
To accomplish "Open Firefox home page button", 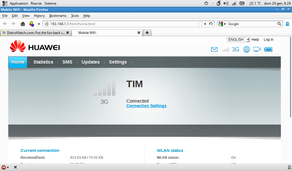I will (x=23, y=24).
